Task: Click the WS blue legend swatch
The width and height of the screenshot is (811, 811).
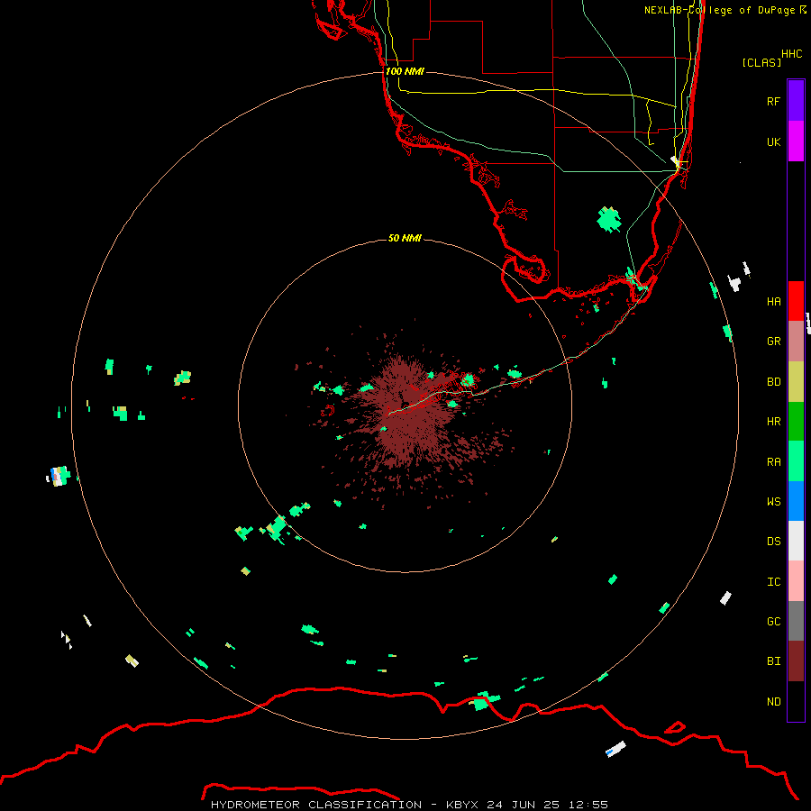Action: [x=796, y=501]
